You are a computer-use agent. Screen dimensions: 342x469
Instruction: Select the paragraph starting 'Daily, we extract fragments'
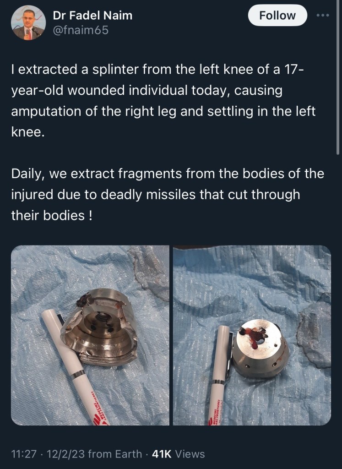tap(168, 194)
